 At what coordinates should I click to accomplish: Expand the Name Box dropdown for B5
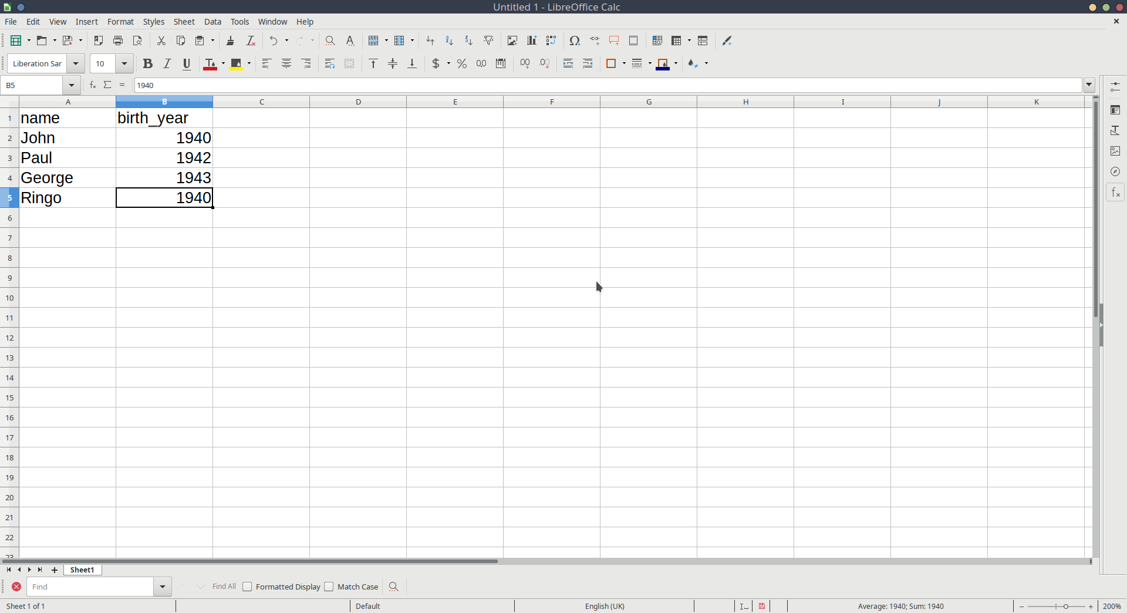click(x=72, y=85)
